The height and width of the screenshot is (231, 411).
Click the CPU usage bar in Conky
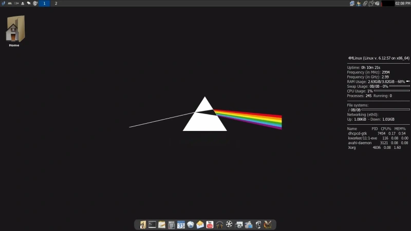pos(391,91)
